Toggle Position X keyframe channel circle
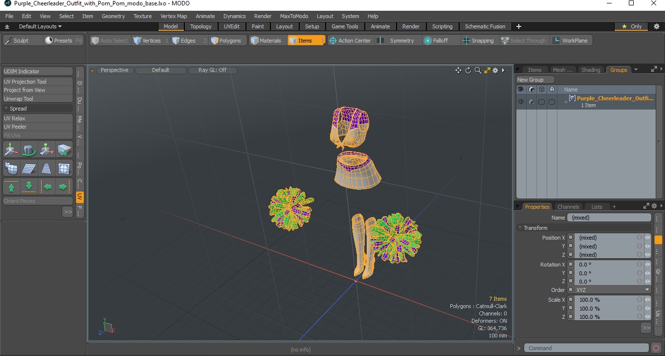 (571, 238)
